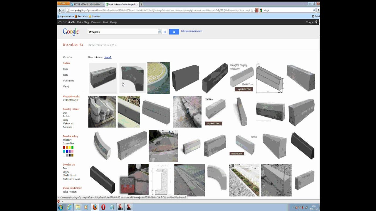Pick the blue color swatch filter
376x211 pixels.
click(x=67, y=151)
